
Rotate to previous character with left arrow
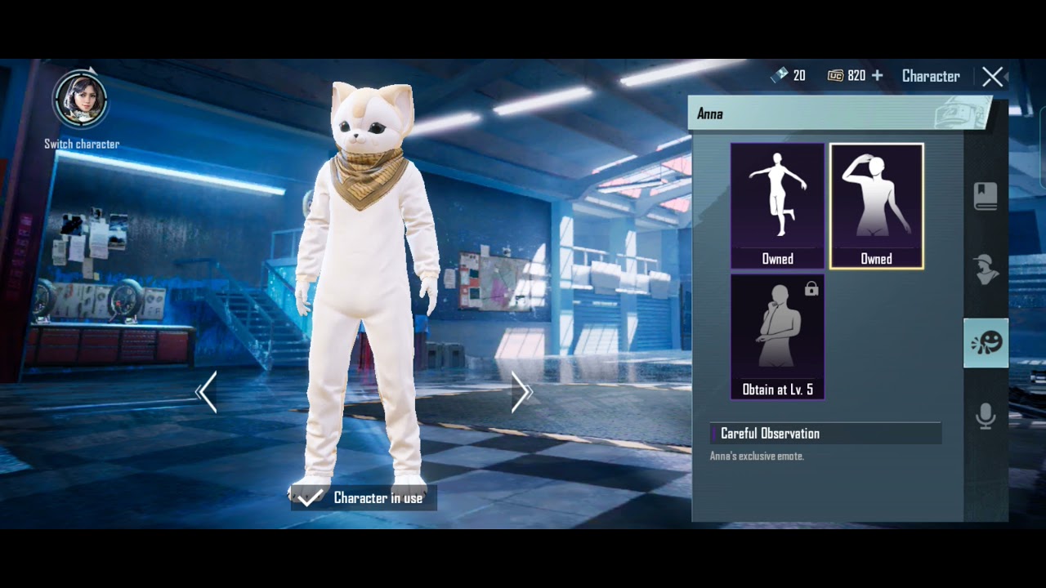(x=207, y=393)
